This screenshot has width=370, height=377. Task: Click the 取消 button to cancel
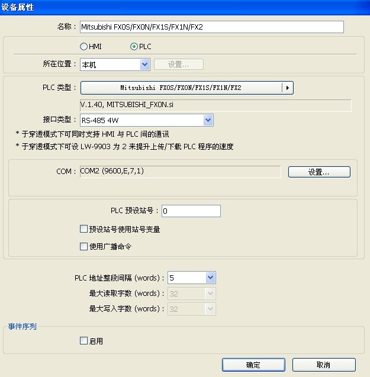pos(324,365)
